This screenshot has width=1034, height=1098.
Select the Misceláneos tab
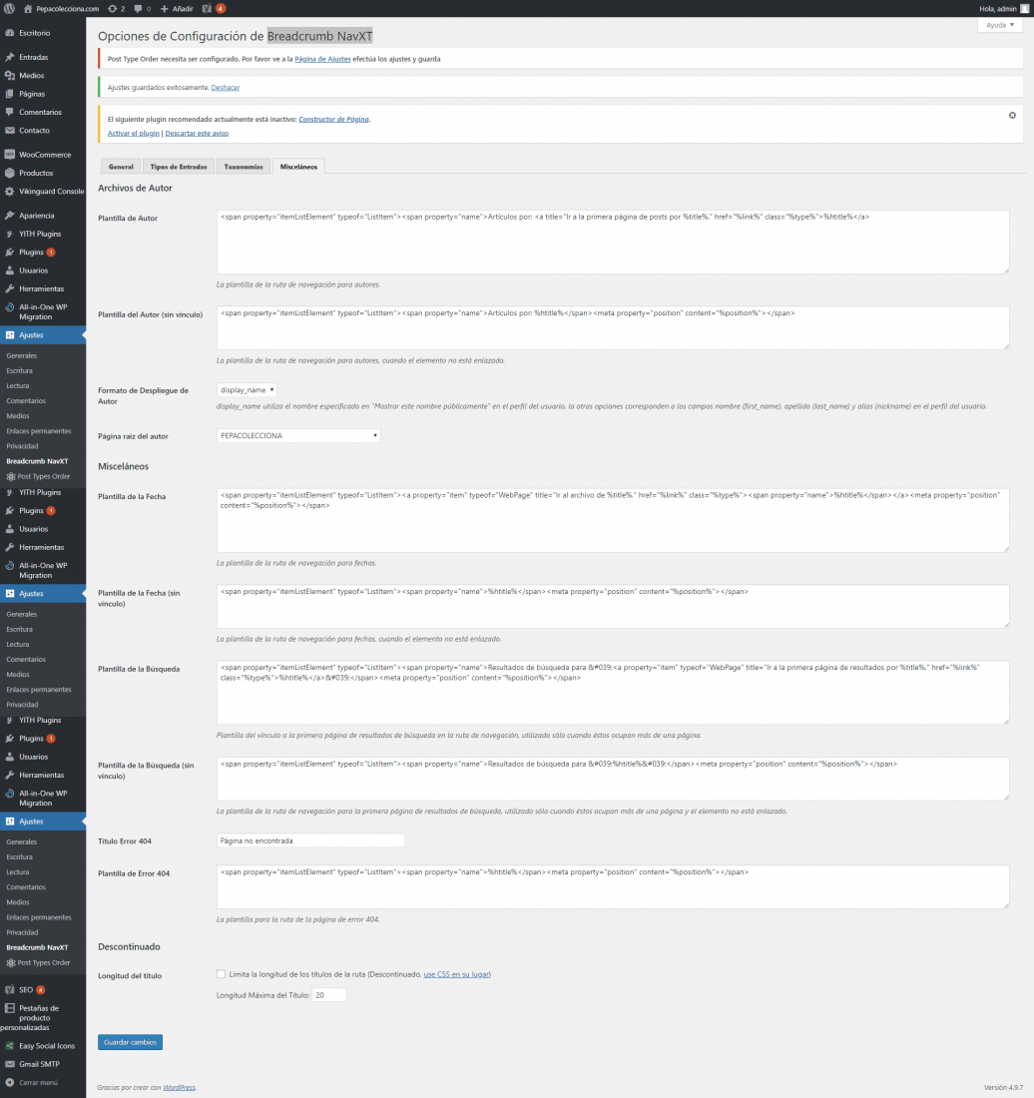(299, 167)
